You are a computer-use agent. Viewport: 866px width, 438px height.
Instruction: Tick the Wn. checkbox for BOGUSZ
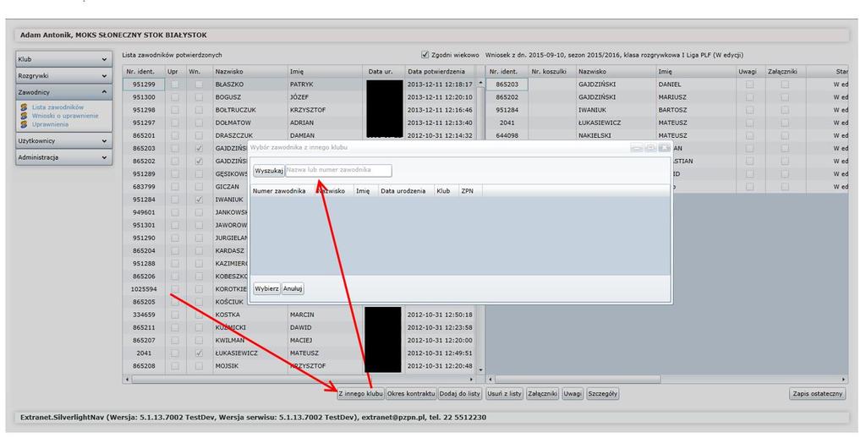(x=199, y=97)
